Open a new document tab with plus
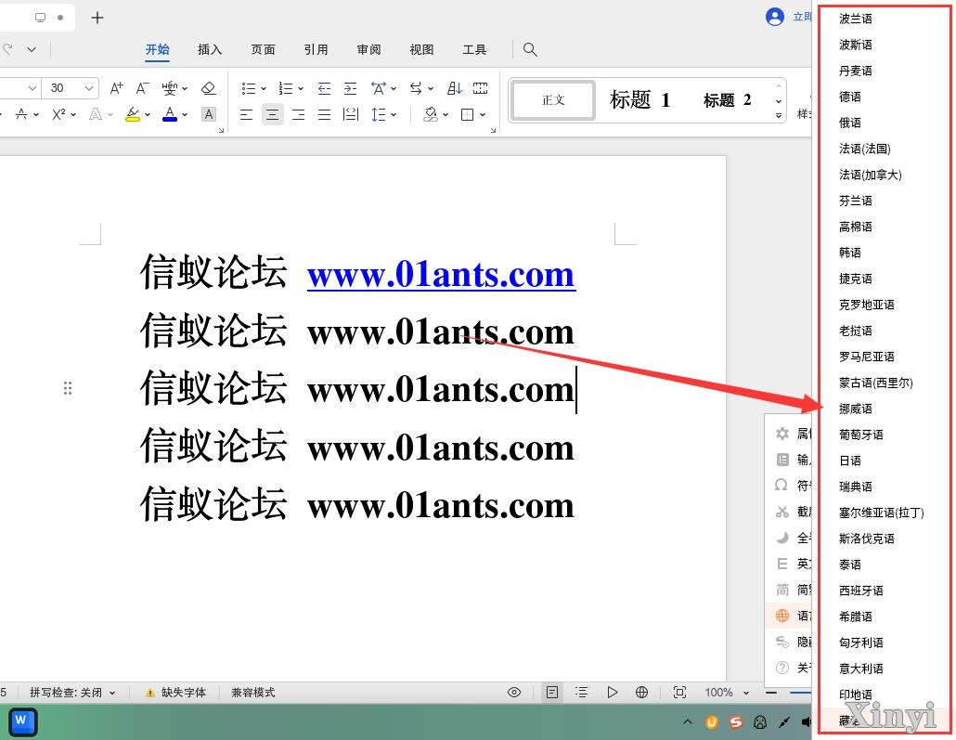The image size is (956, 740). pos(97,18)
